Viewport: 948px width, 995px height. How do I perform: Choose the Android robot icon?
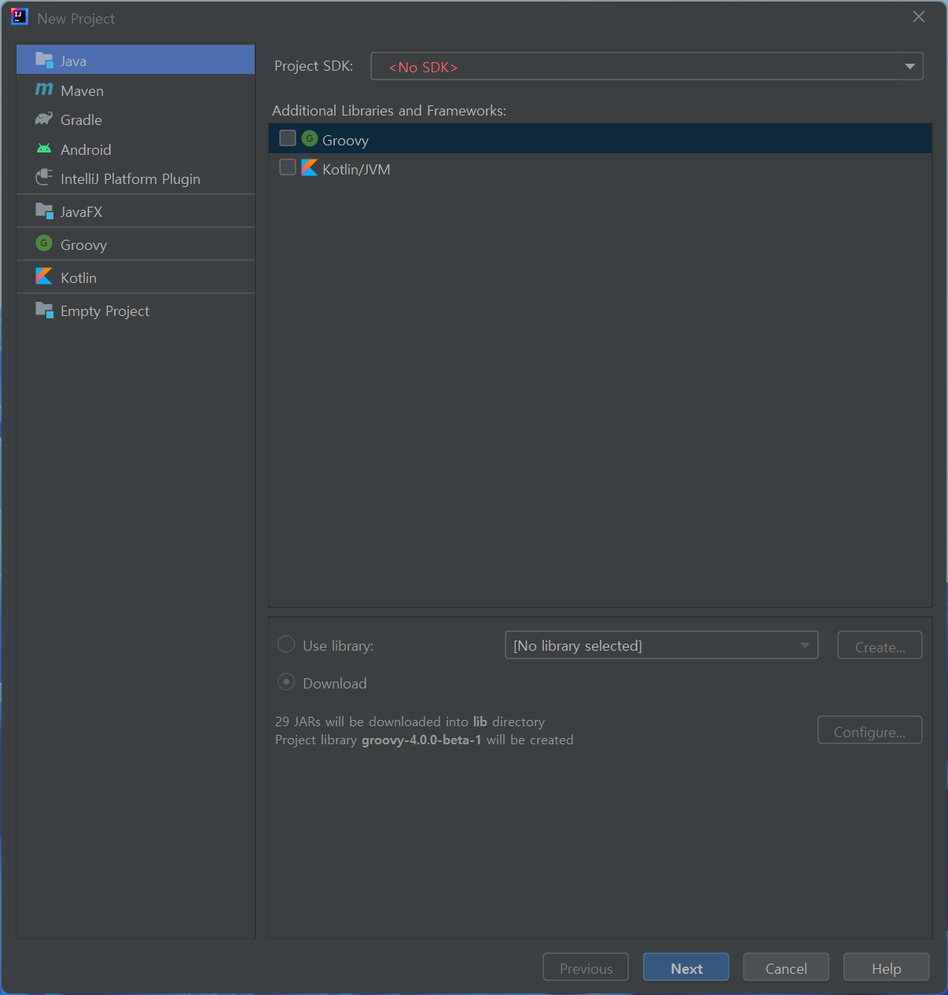[44, 149]
